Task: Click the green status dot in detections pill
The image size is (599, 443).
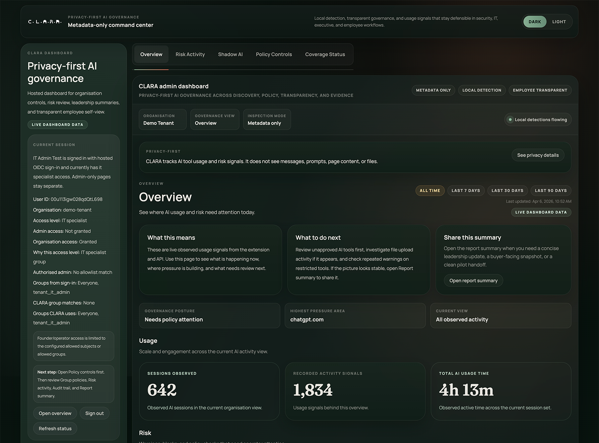Action: click(x=510, y=119)
